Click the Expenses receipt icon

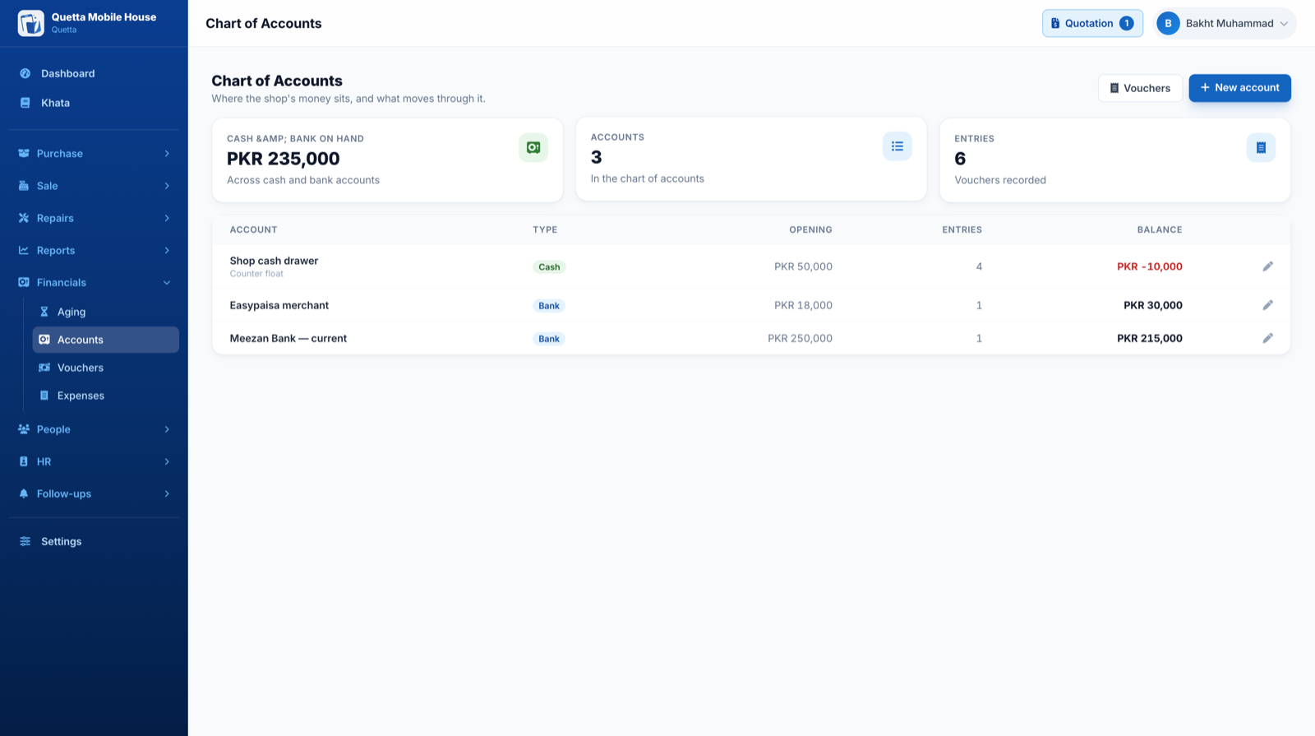pos(44,396)
